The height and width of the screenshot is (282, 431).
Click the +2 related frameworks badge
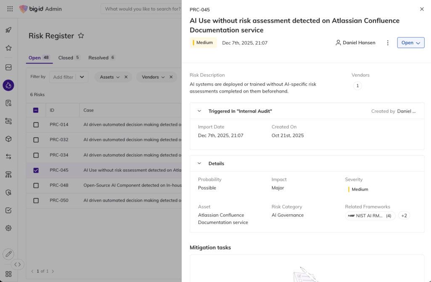point(404,215)
